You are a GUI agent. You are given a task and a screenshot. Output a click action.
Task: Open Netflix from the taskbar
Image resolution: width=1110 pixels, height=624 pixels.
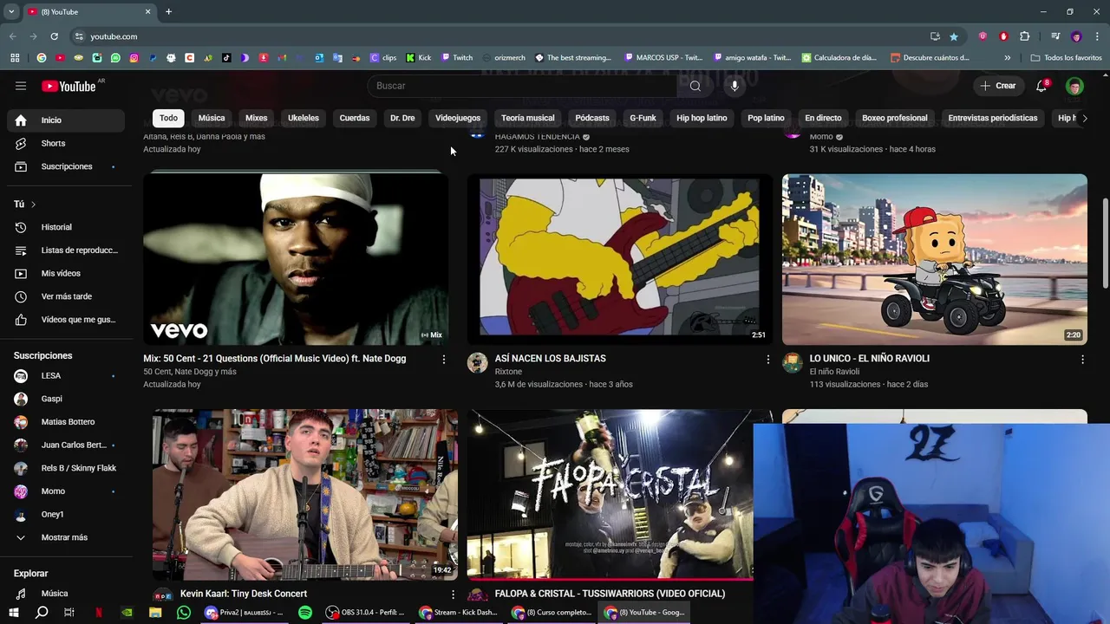point(98,612)
